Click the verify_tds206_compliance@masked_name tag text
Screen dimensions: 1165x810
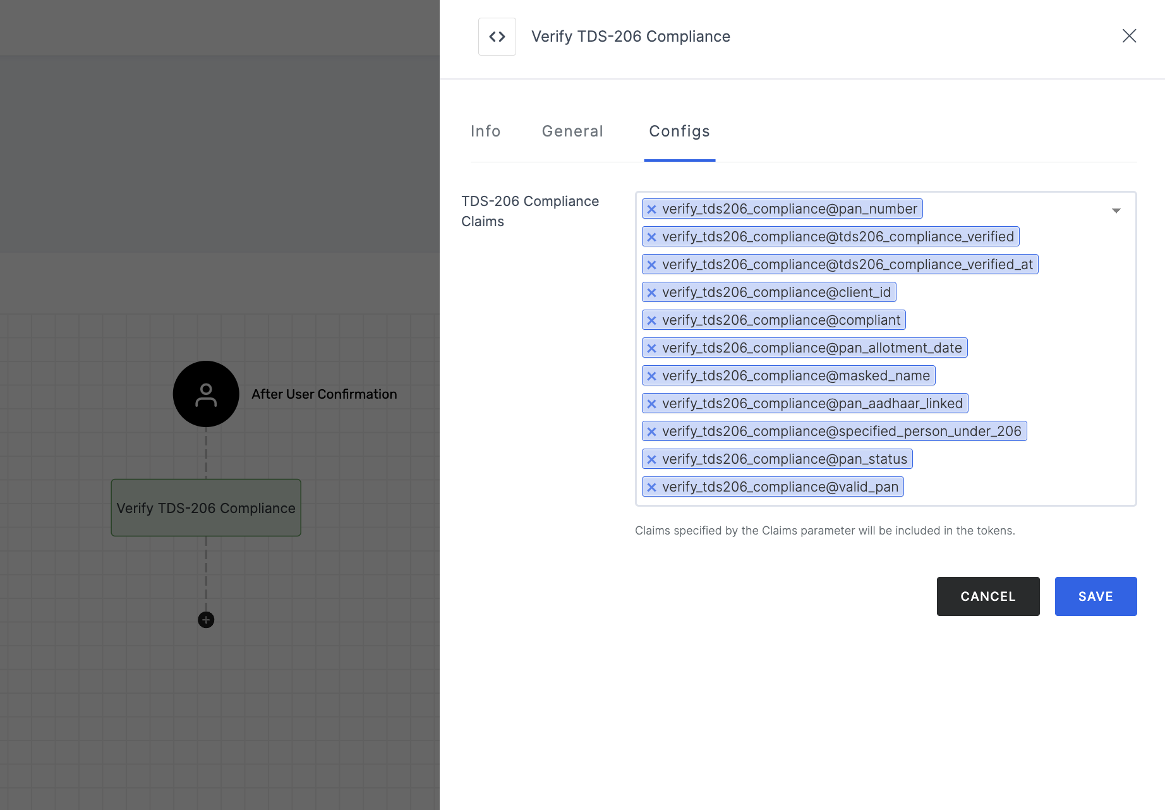click(796, 376)
